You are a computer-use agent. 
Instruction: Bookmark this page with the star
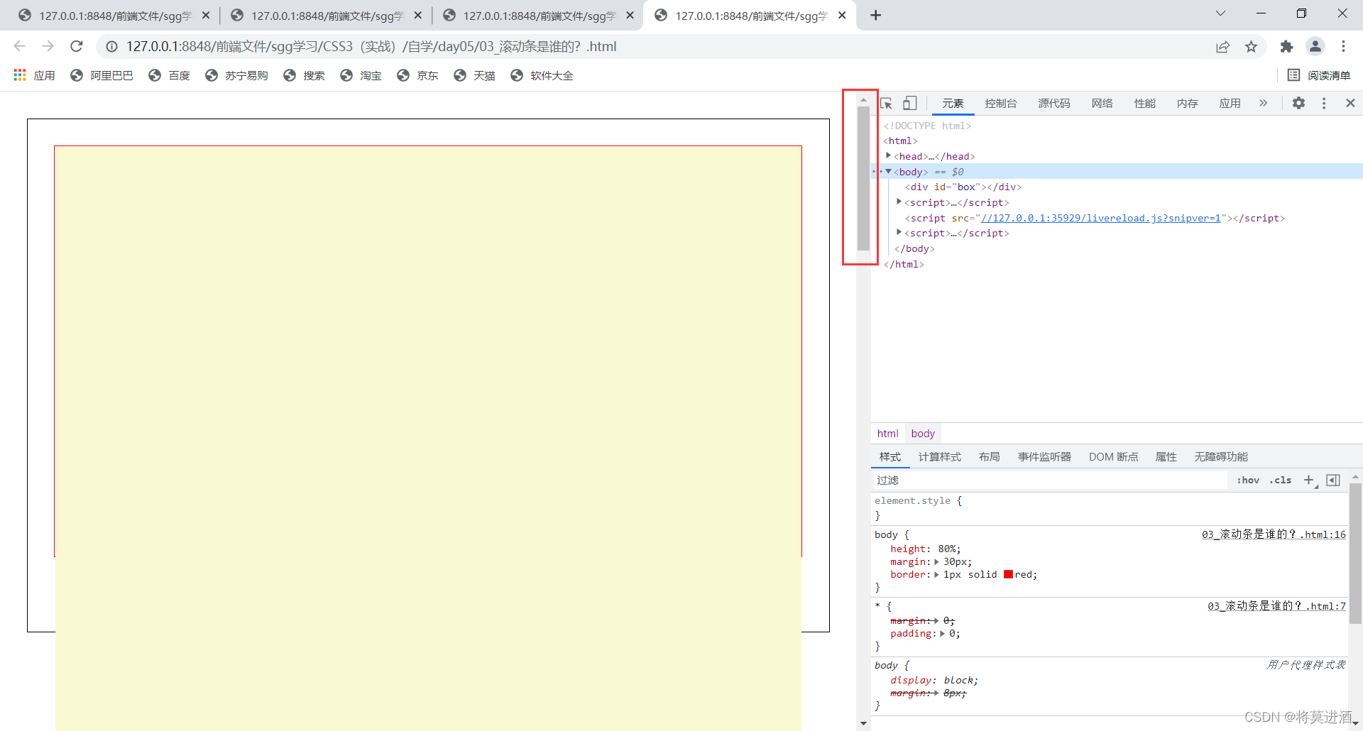coord(1251,47)
